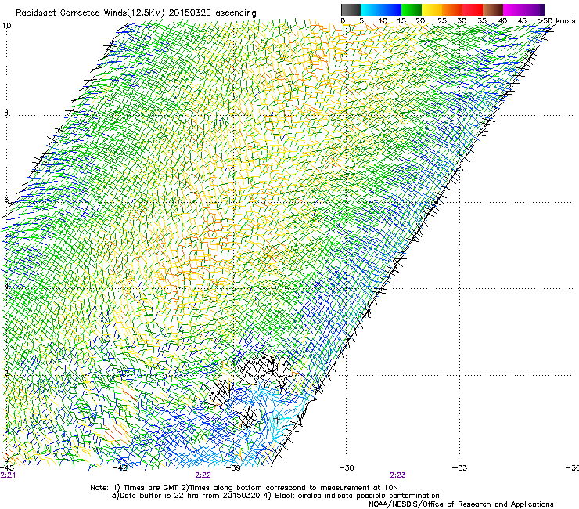Click the legend number '40'
The image size is (579, 509).
tap(502, 20)
